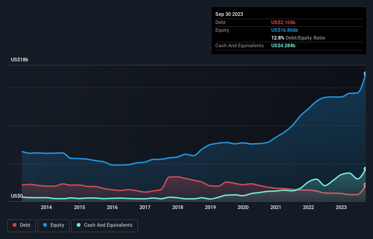
Task: Click the teal dot in Cash legend
Action: click(x=79, y=225)
